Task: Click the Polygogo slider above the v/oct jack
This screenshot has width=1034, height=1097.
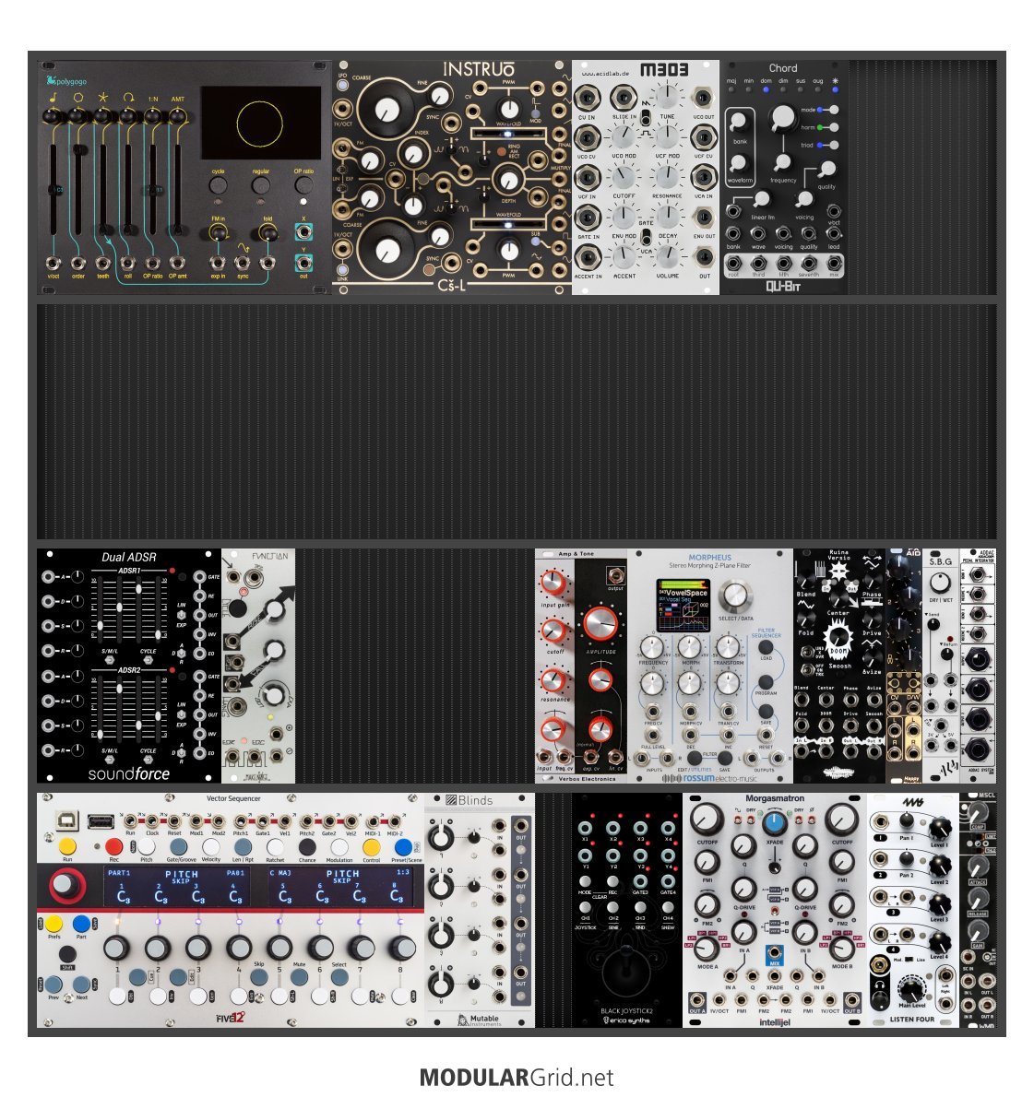Action: pos(53,189)
